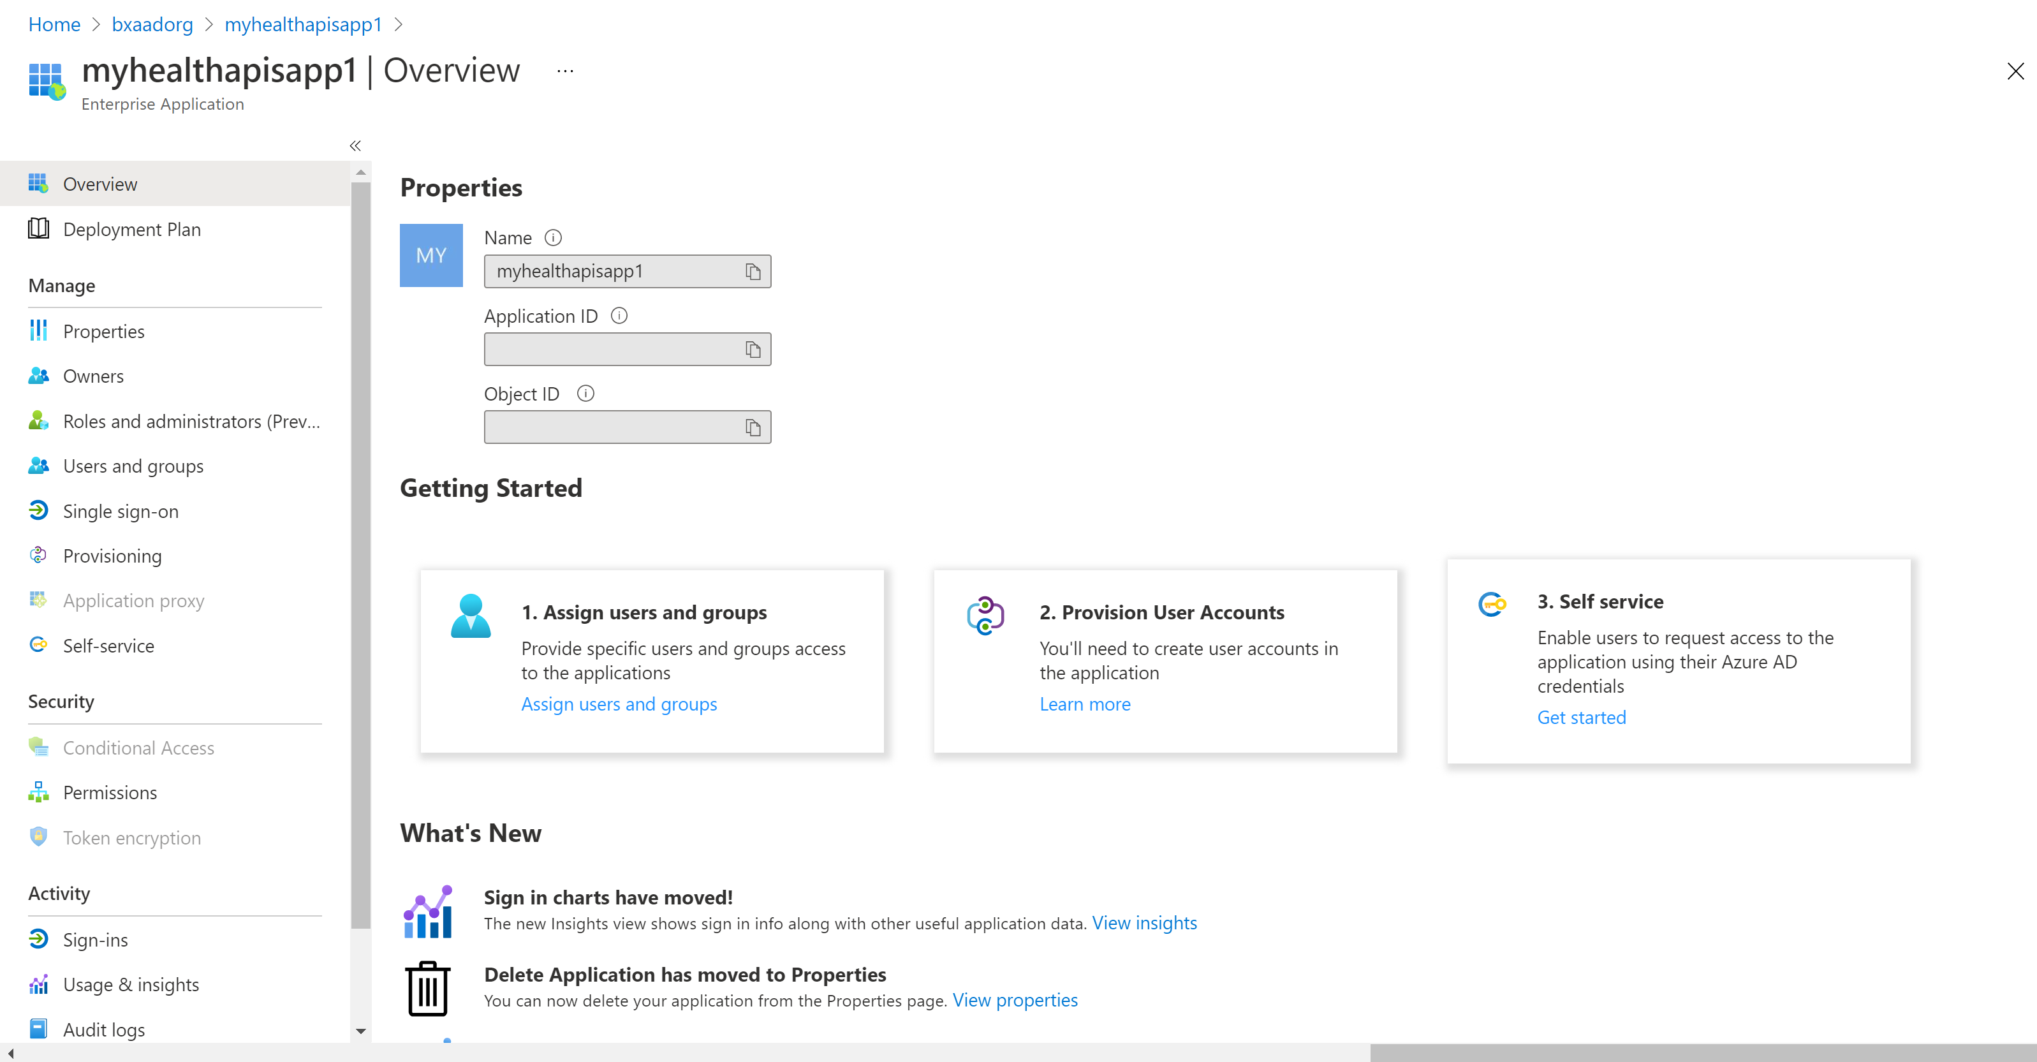Open Conditional Access under Security
This screenshot has height=1062, width=2037.
coord(175,748)
